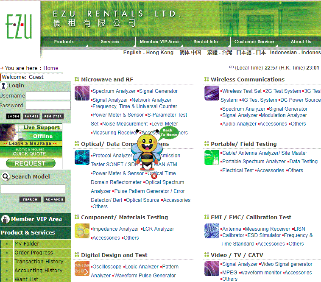Click the Transaction History bullet icon
Screen dimensions: 321x282
coord(7,262)
